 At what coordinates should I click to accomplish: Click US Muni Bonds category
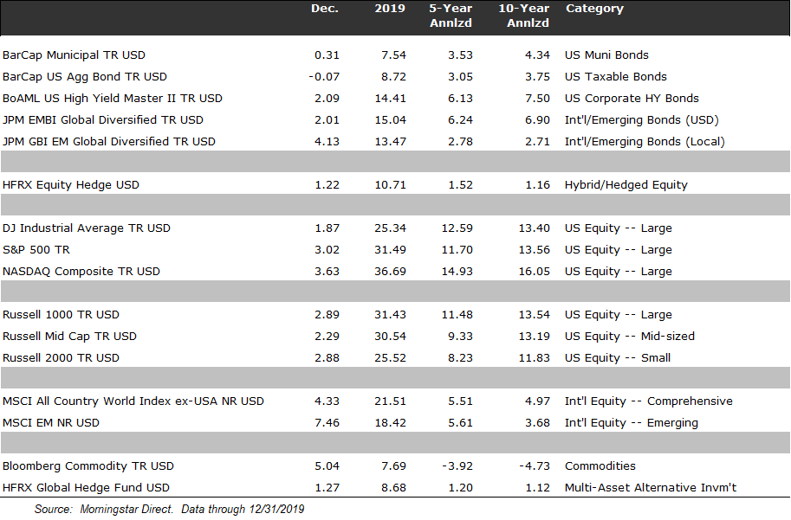coord(606,55)
